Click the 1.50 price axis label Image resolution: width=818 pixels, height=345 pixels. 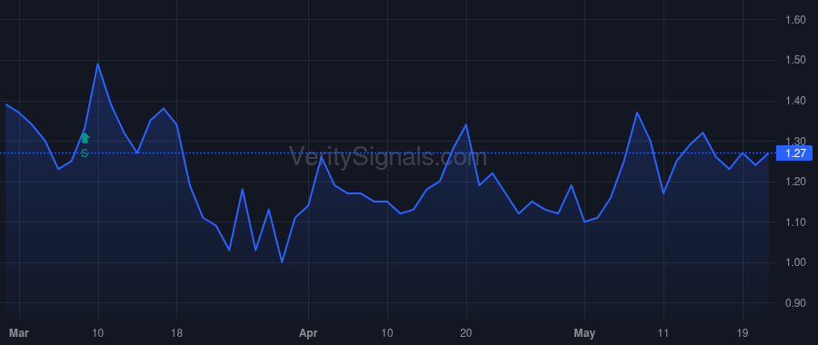[x=795, y=61]
